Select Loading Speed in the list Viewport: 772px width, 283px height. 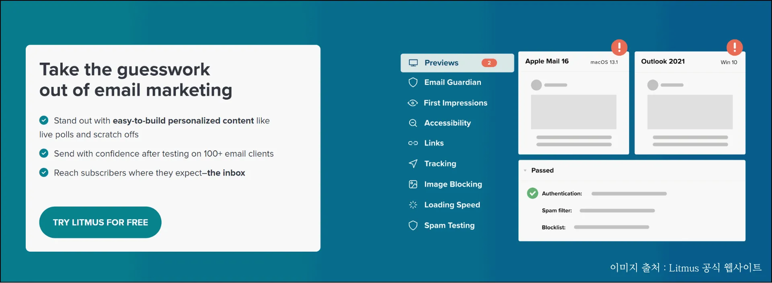(x=452, y=205)
